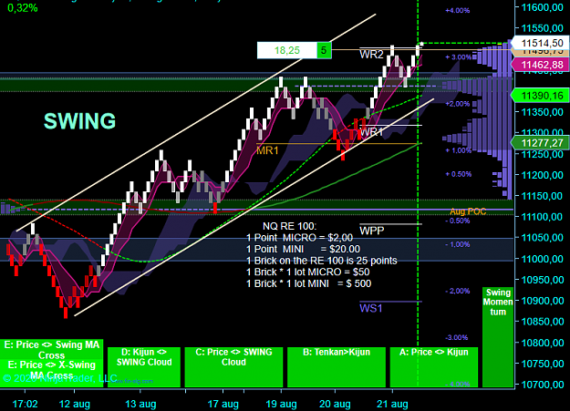Viewport: 570px width, 411px height.
Task: Click the - 0.50% scale label
Action: point(458,221)
